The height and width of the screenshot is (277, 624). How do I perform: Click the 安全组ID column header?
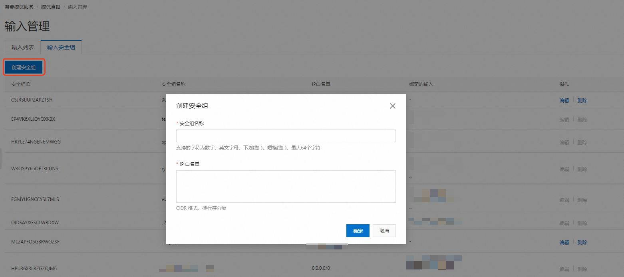[x=21, y=84]
